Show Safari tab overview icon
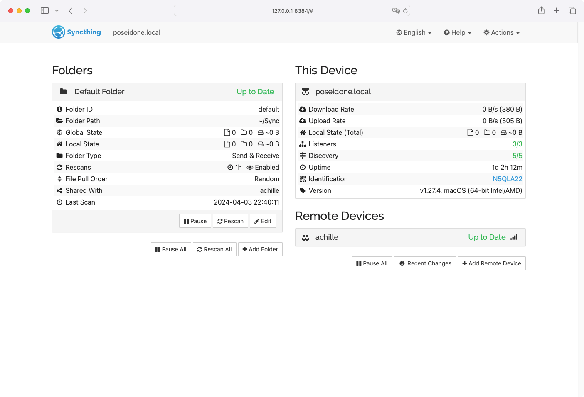 572,11
